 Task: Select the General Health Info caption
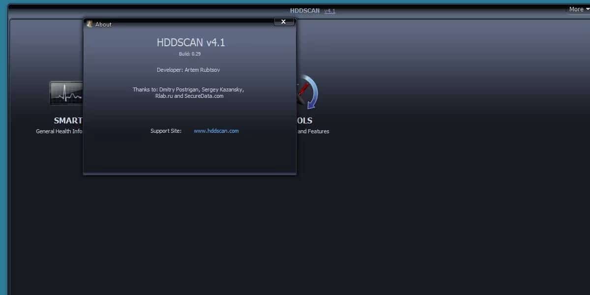[x=59, y=131]
